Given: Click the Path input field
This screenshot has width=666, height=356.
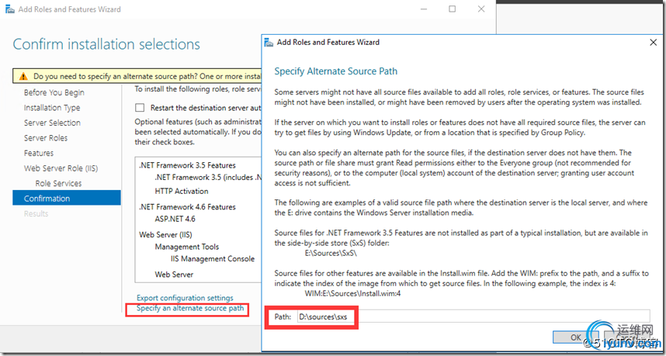Looking at the screenshot, I should [x=472, y=316].
